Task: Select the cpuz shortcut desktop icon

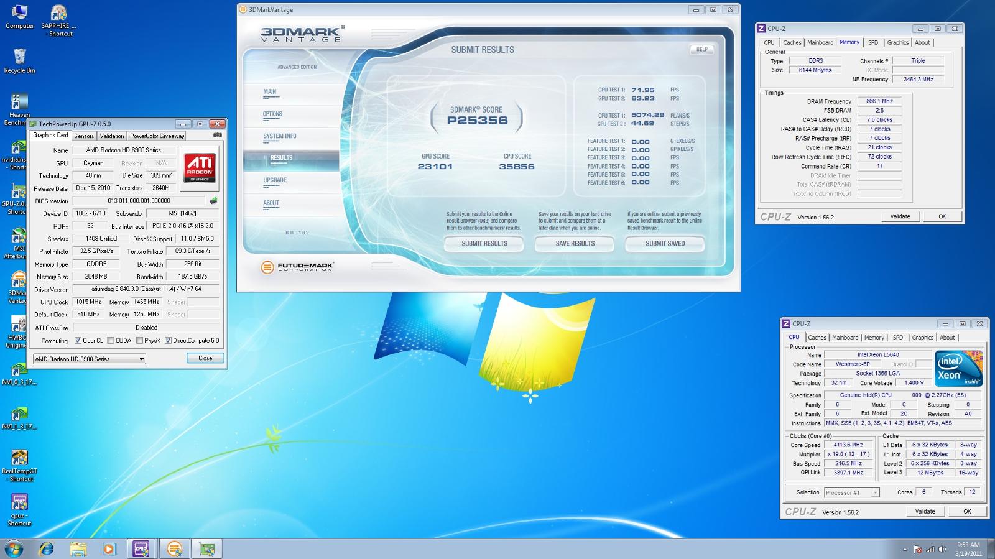Action: click(19, 510)
